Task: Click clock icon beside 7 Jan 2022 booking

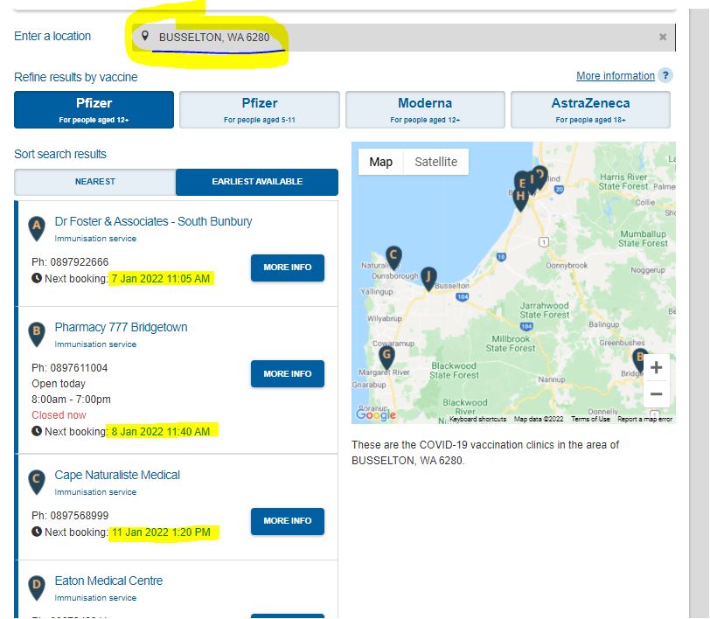Action: click(x=37, y=278)
